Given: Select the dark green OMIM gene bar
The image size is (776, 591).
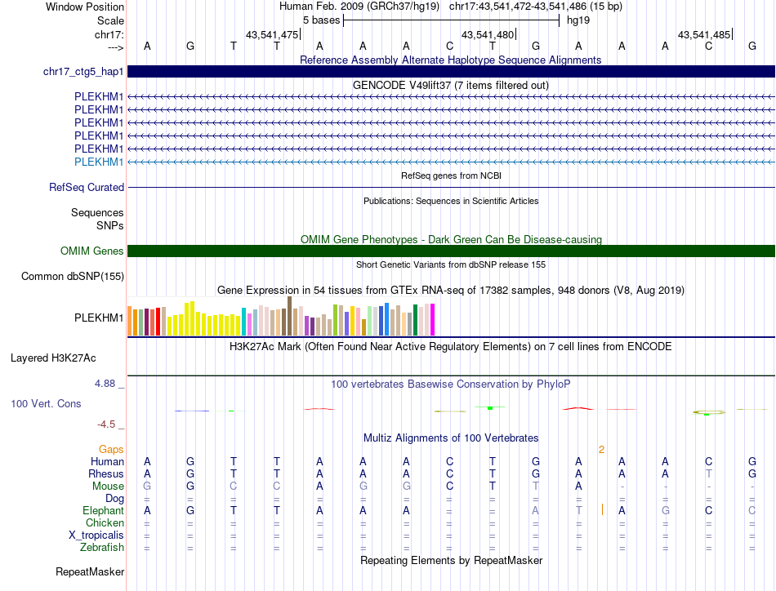Looking at the screenshot, I should pos(451,251).
